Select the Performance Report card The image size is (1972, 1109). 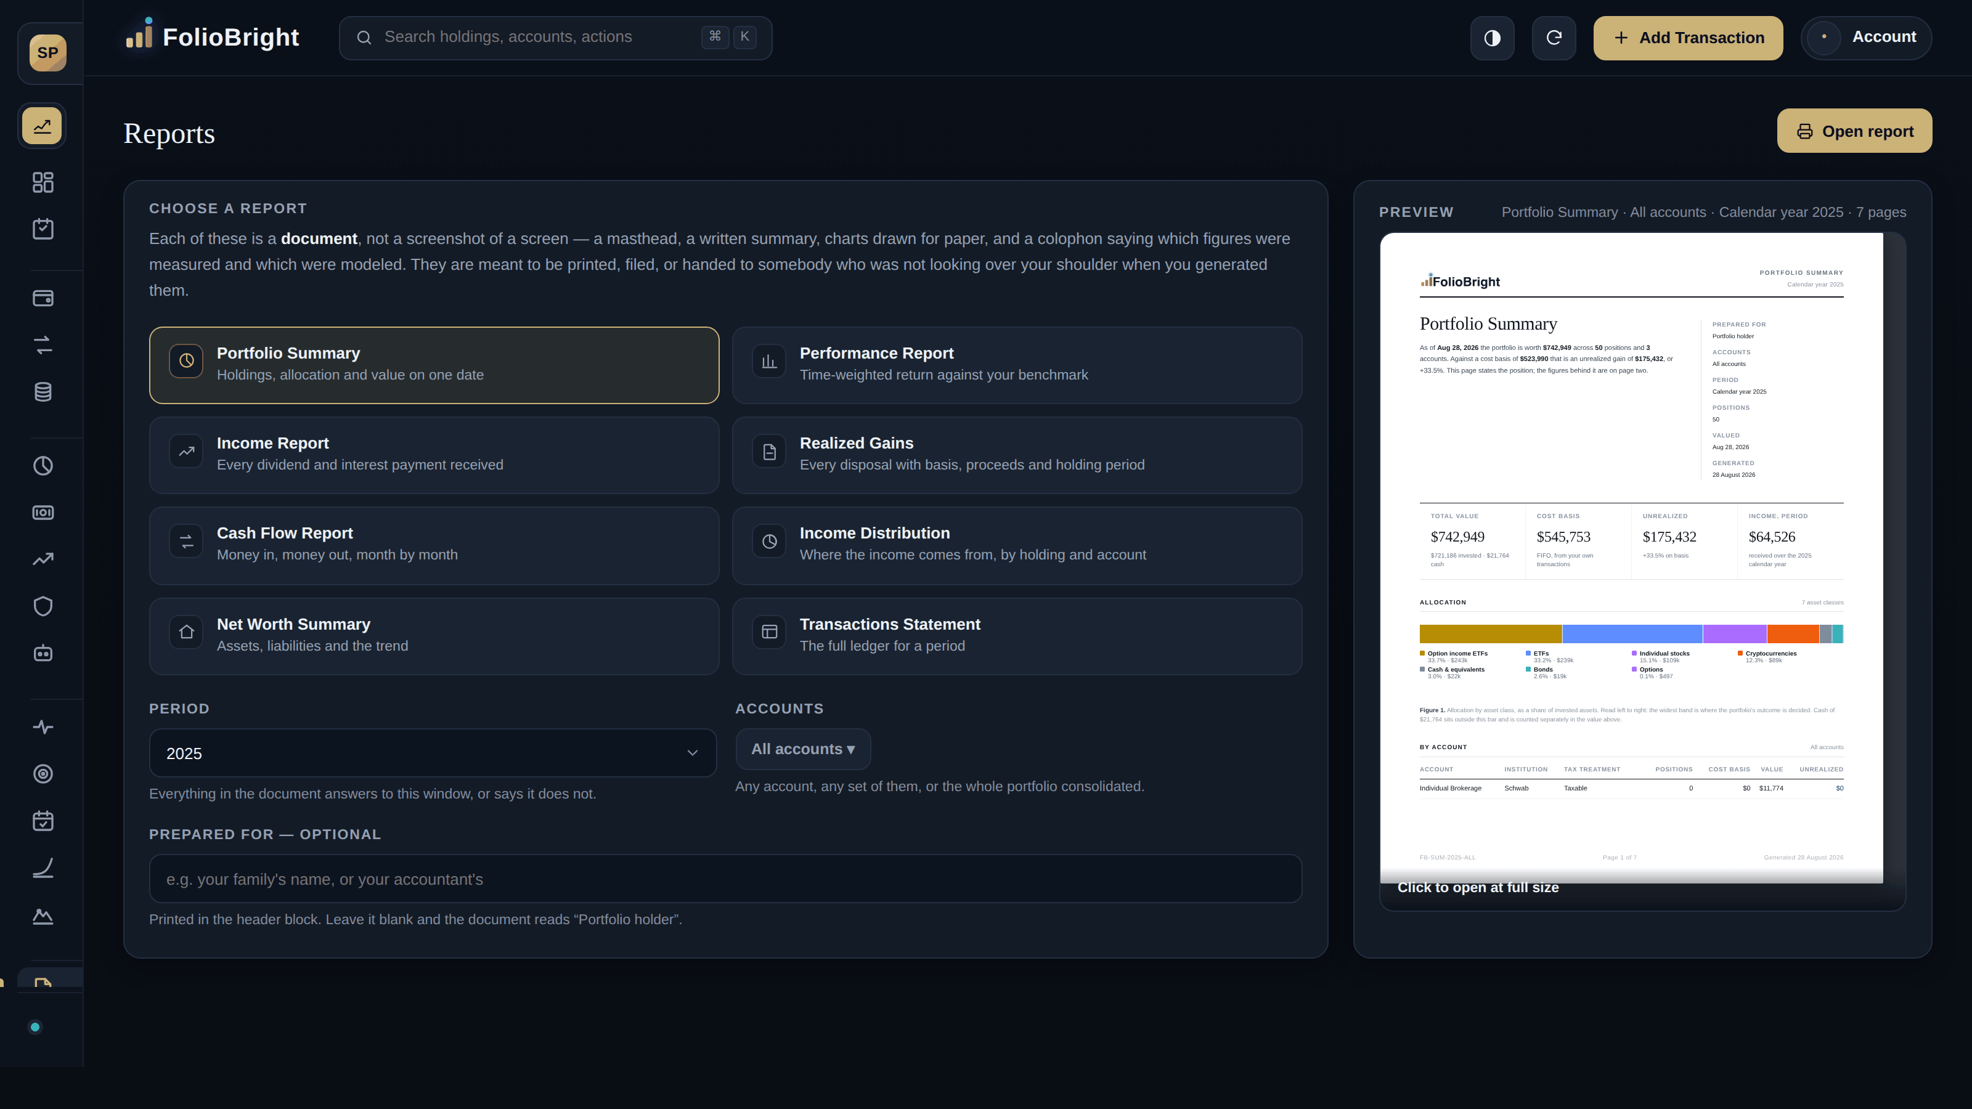coord(1017,365)
